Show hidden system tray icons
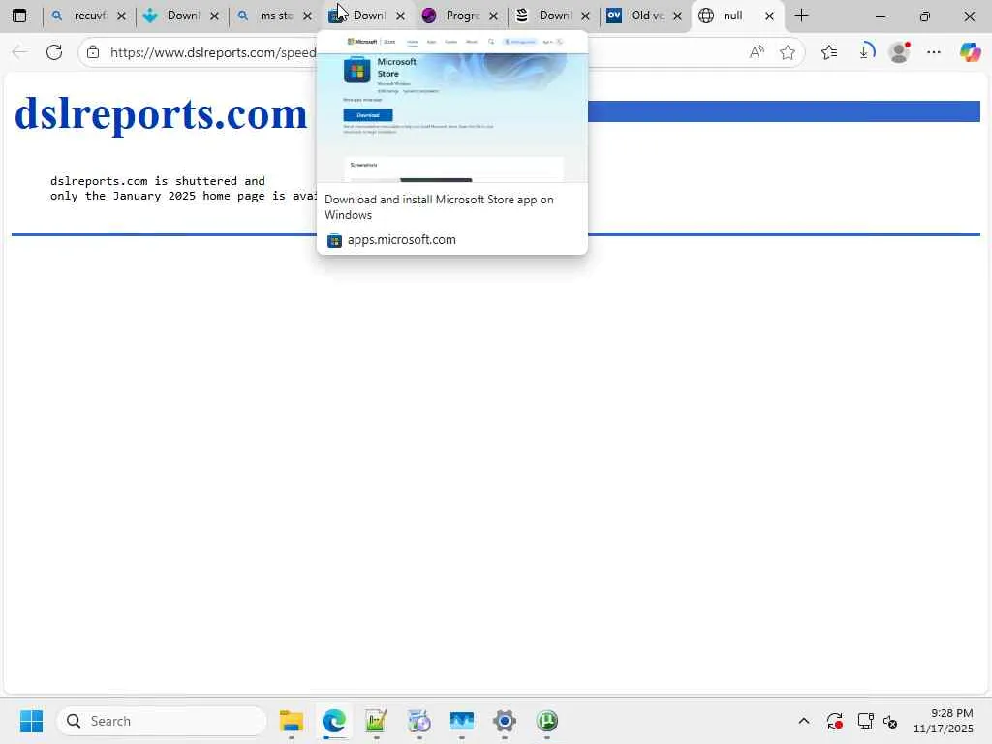 (803, 721)
